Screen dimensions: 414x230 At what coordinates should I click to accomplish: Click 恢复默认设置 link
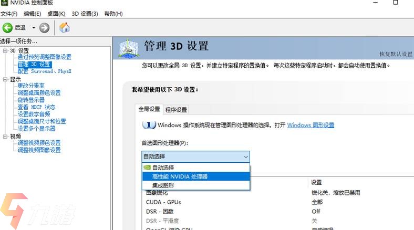(x=396, y=54)
